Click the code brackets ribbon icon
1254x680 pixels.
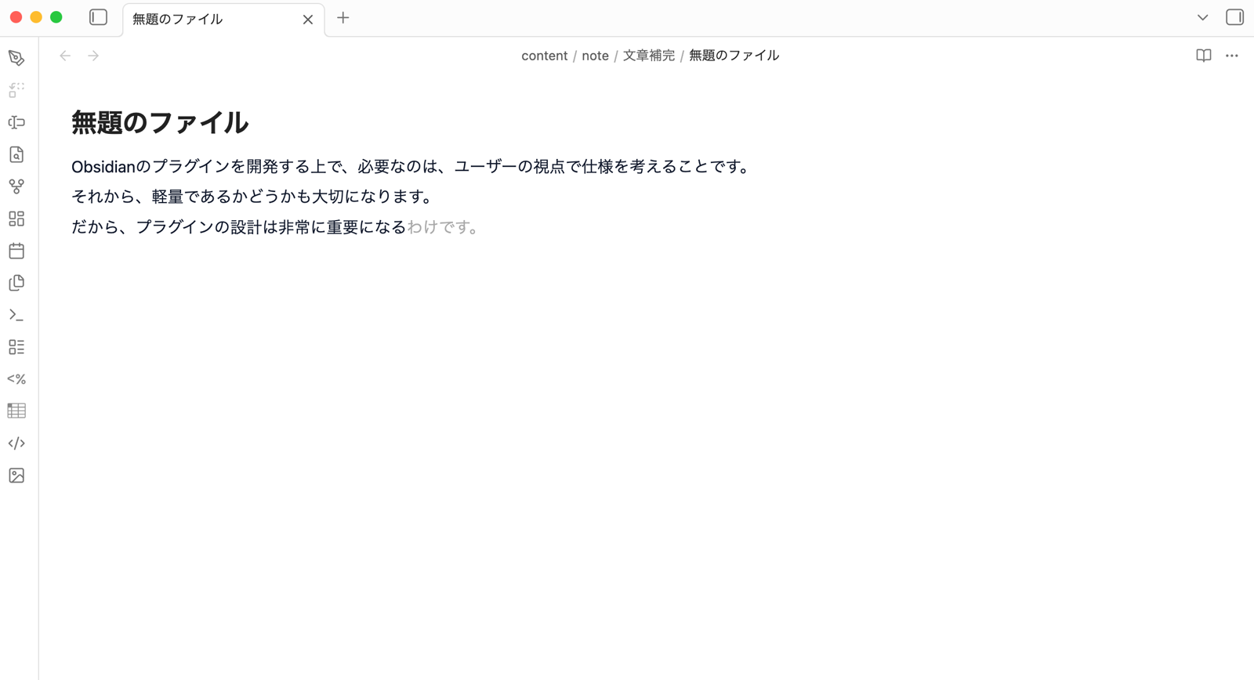(x=16, y=443)
